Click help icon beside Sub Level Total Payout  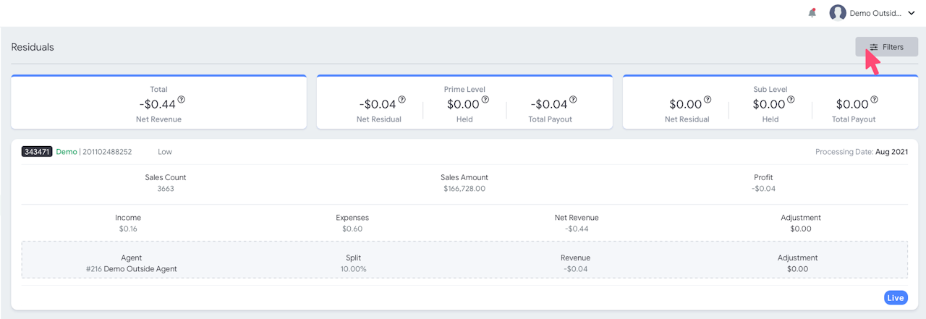(x=875, y=100)
